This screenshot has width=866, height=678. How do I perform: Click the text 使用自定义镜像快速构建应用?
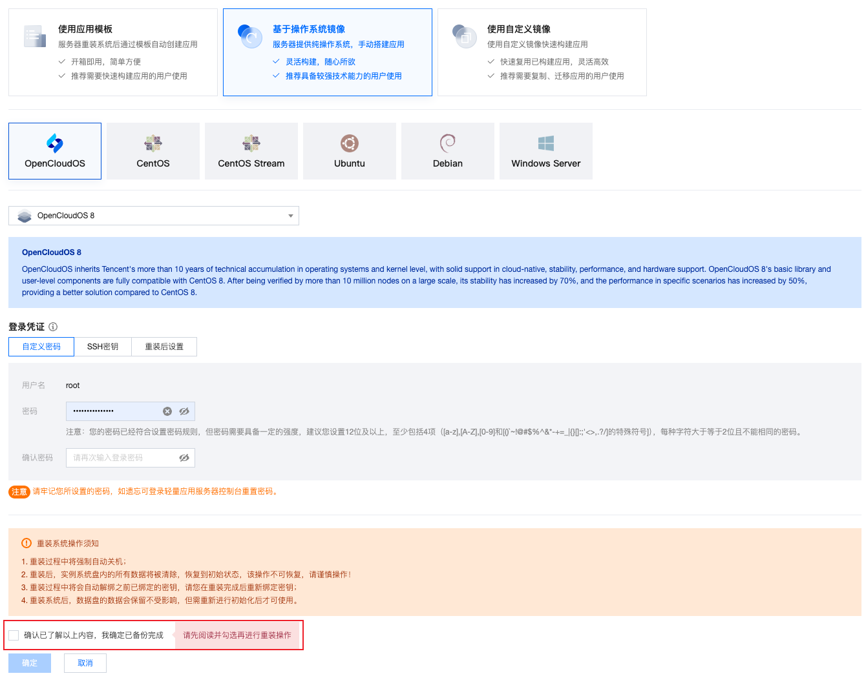[538, 45]
